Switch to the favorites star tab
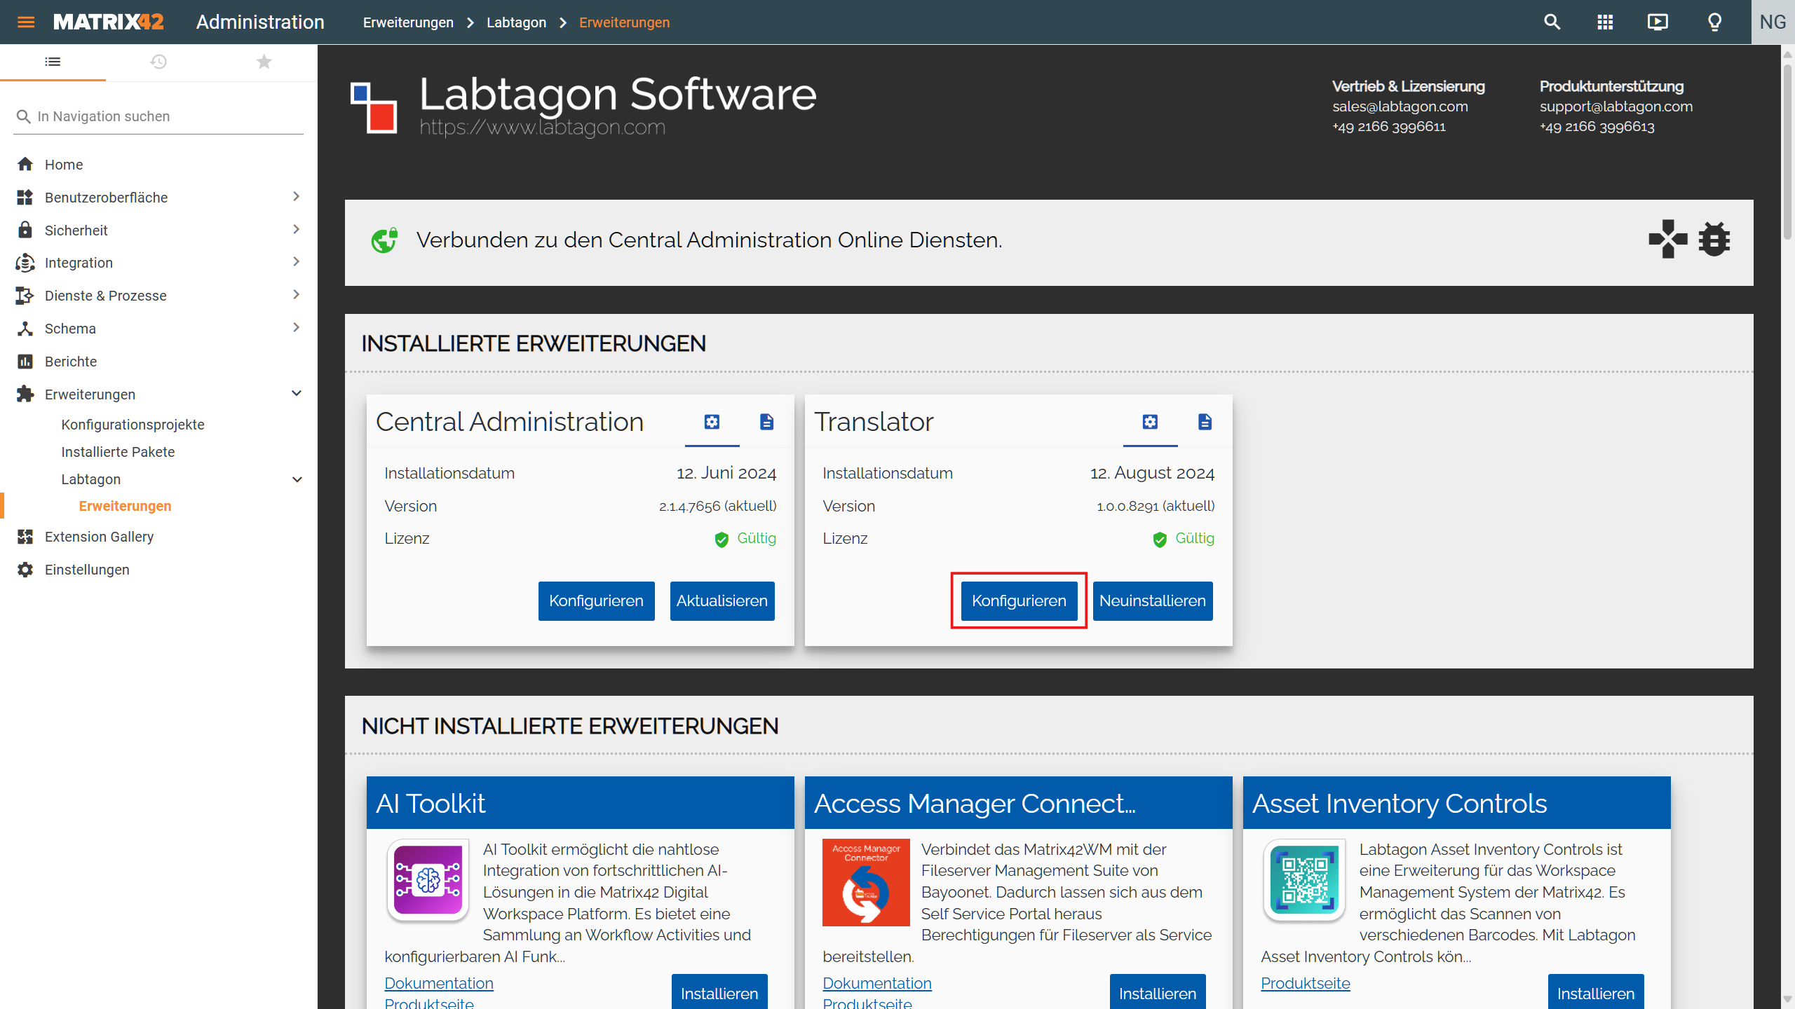Viewport: 1795px width, 1009px height. pos(264,62)
